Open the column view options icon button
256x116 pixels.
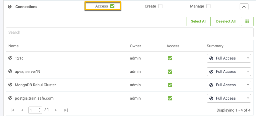247,21
